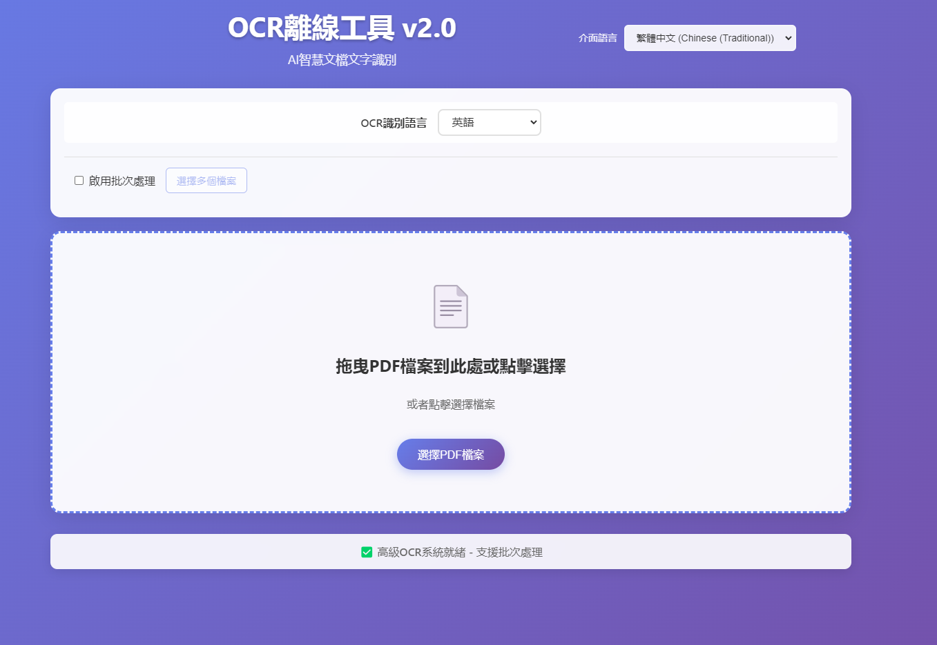Expand the Chinese (Traditional) language selector

(x=710, y=37)
